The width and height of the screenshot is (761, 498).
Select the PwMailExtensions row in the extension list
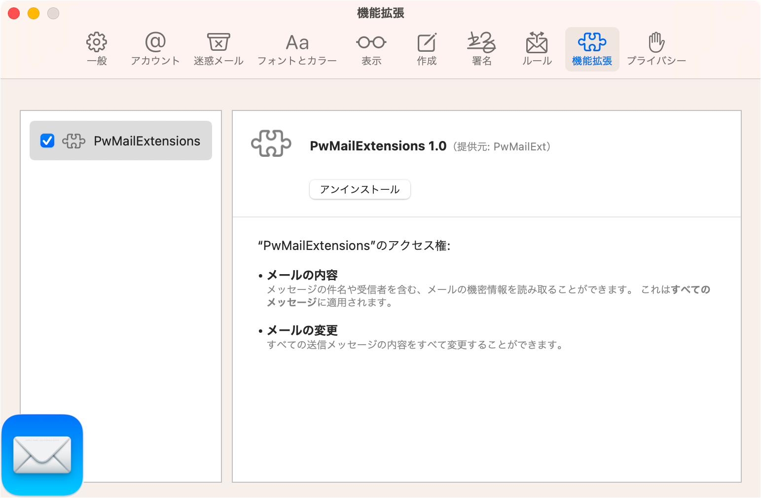click(x=146, y=141)
